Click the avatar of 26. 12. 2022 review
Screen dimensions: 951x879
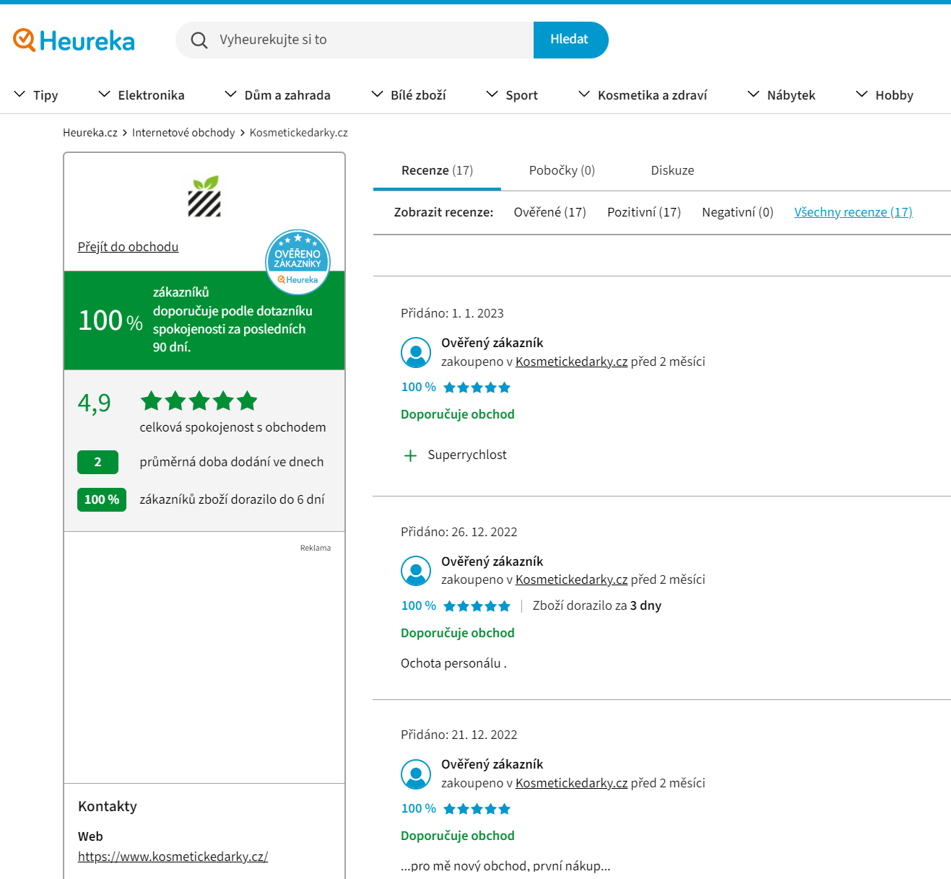(416, 571)
